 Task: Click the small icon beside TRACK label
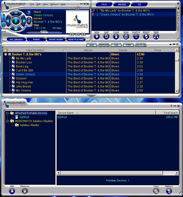(x=29, y=12)
